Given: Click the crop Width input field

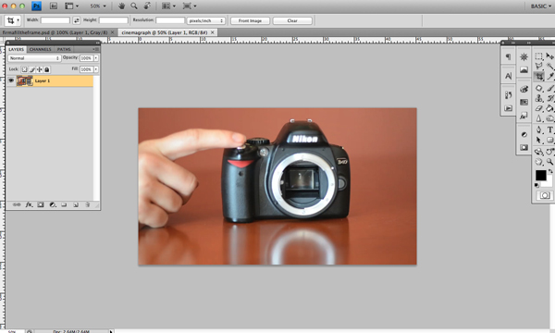Looking at the screenshot, I should coord(55,20).
